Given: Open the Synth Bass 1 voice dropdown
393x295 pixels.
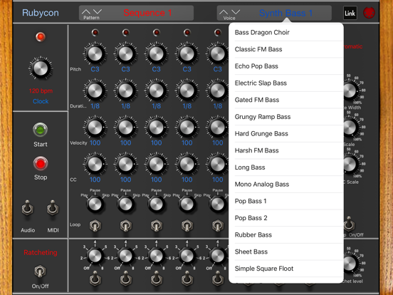Looking at the screenshot, I should tap(285, 13).
